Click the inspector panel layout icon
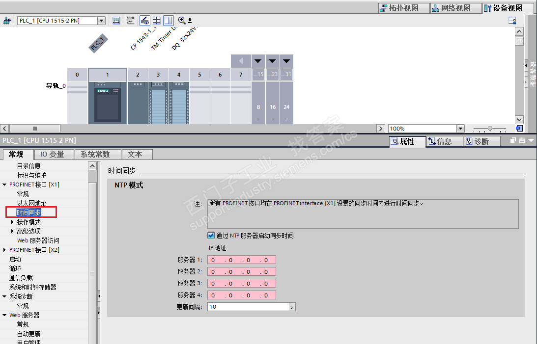The width and height of the screenshot is (537, 344). coord(522,140)
